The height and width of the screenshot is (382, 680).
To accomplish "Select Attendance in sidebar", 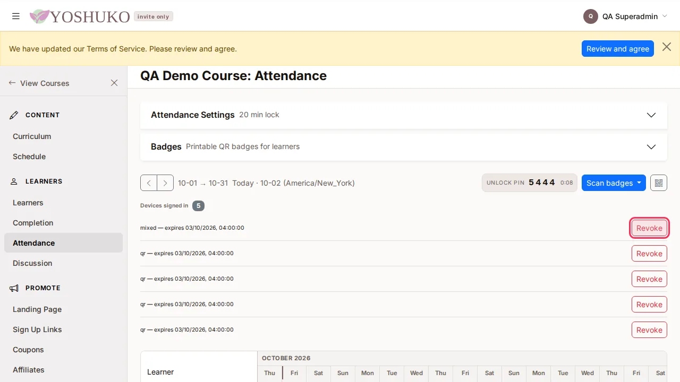I will pyautogui.click(x=63, y=243).
